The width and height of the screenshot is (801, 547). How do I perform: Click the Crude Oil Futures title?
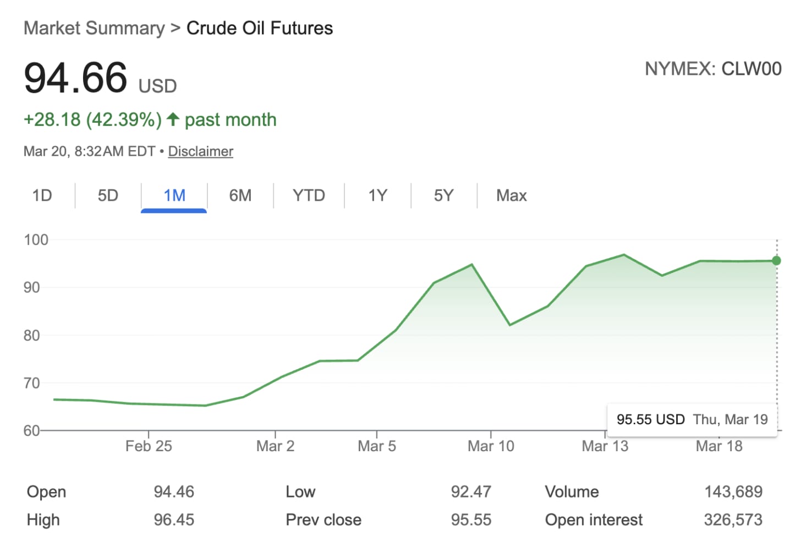tap(260, 28)
